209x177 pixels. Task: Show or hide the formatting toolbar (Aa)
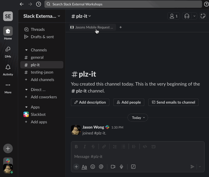point(84,167)
